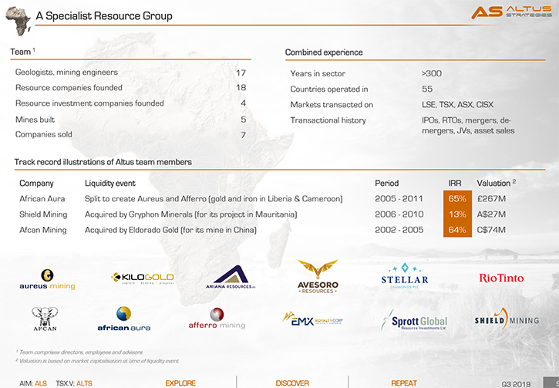Click footnote 1 about team composition
559x388 pixels.
pyautogui.click(x=79, y=352)
